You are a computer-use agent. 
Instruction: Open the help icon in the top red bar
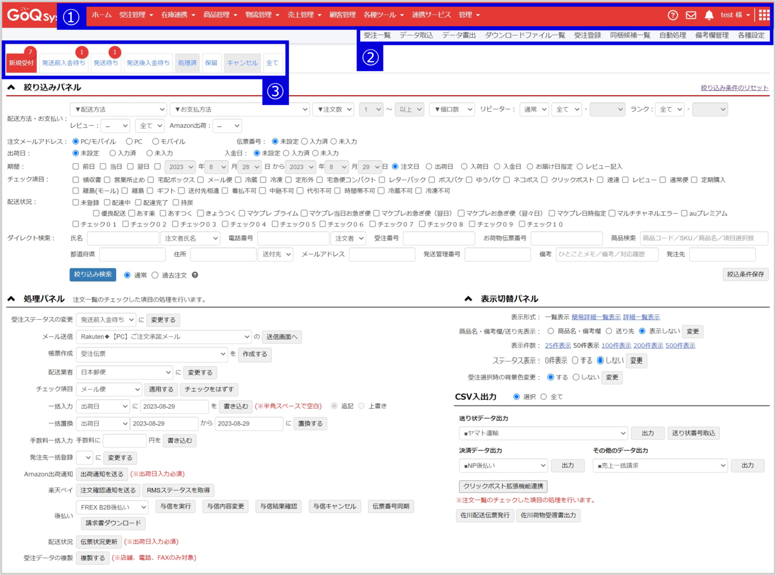[672, 15]
